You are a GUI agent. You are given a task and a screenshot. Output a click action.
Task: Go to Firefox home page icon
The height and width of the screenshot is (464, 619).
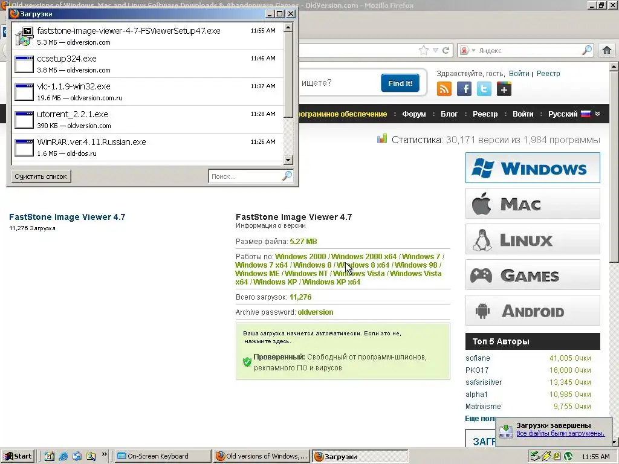click(x=607, y=50)
